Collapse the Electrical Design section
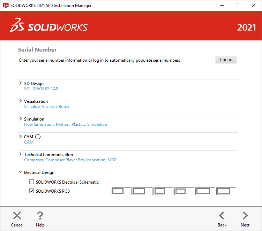This screenshot has width=262, height=231. click(x=20, y=172)
